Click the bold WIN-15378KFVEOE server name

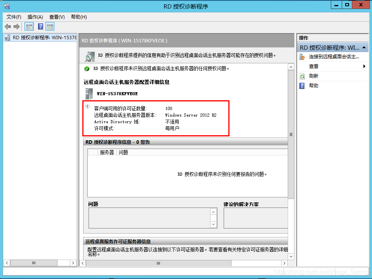point(117,94)
